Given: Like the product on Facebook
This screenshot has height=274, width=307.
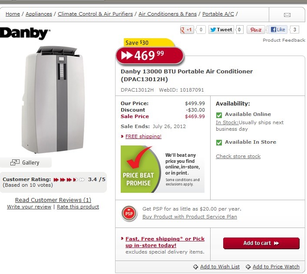Looking at the screenshot, I should point(278,30).
